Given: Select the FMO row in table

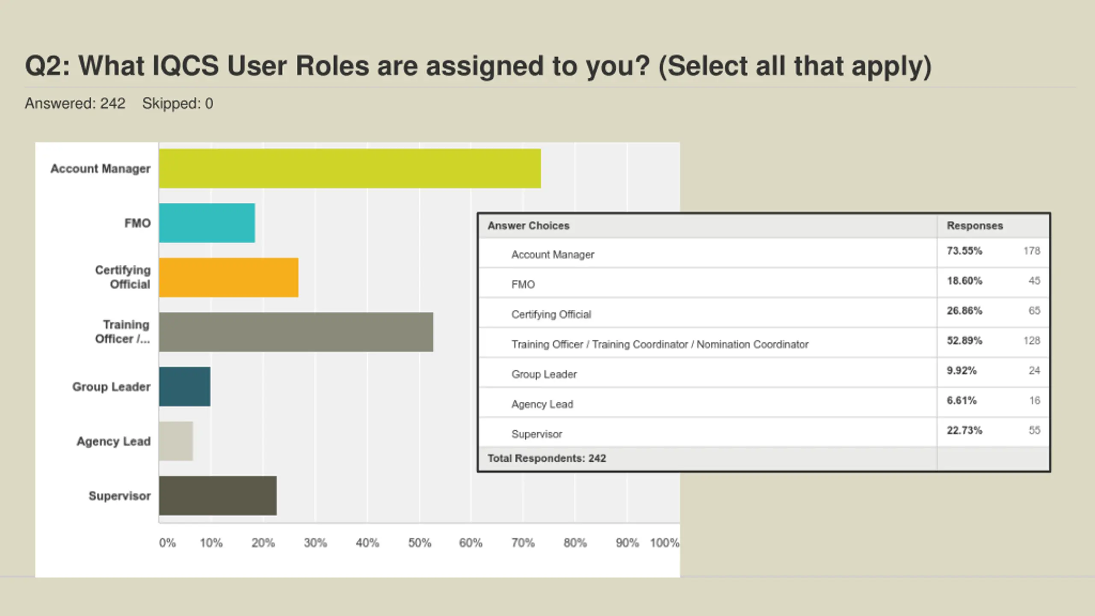Looking at the screenshot, I should point(523,284).
